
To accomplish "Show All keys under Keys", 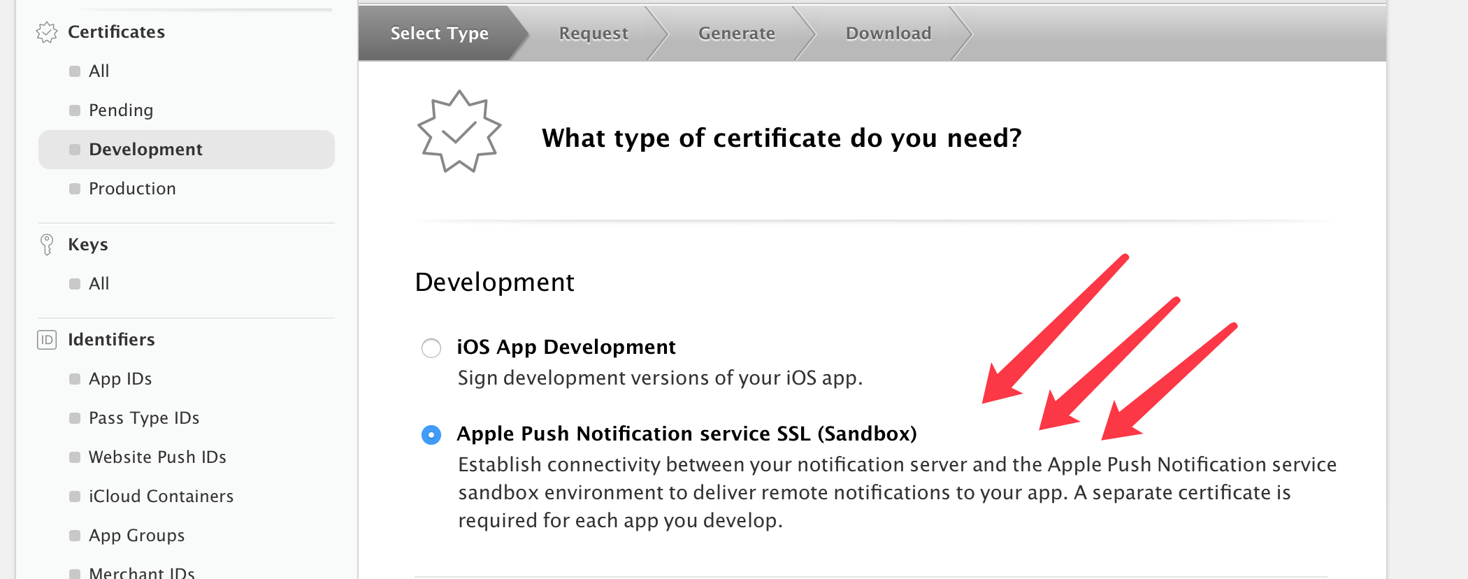I will tap(99, 284).
